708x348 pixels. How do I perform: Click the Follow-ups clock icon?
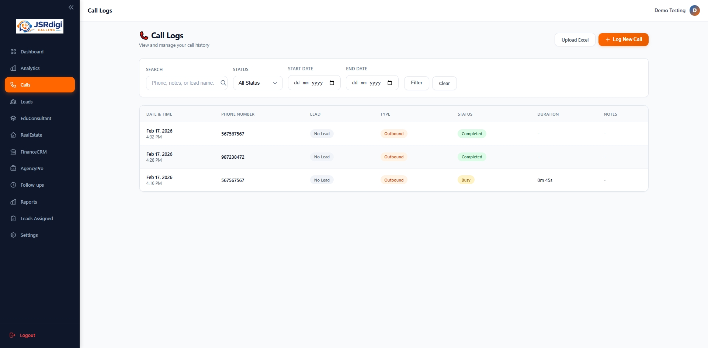pyautogui.click(x=13, y=185)
